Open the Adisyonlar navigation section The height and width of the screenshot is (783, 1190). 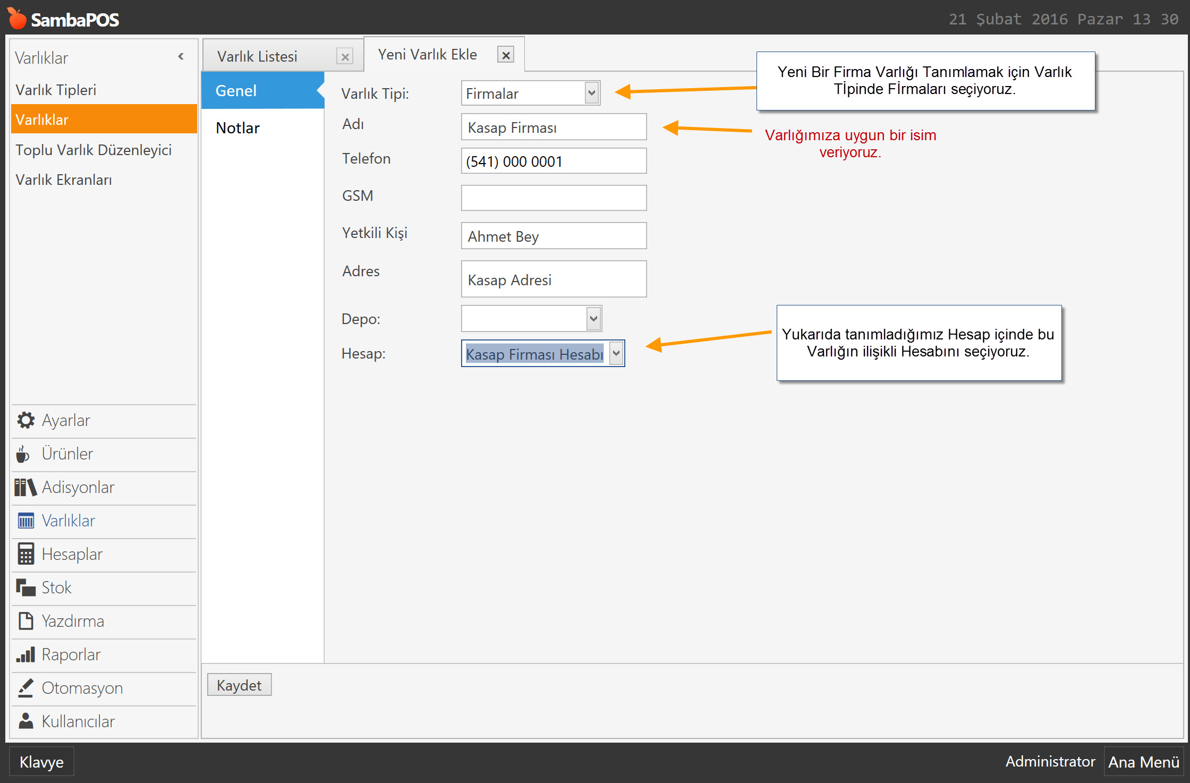click(104, 487)
